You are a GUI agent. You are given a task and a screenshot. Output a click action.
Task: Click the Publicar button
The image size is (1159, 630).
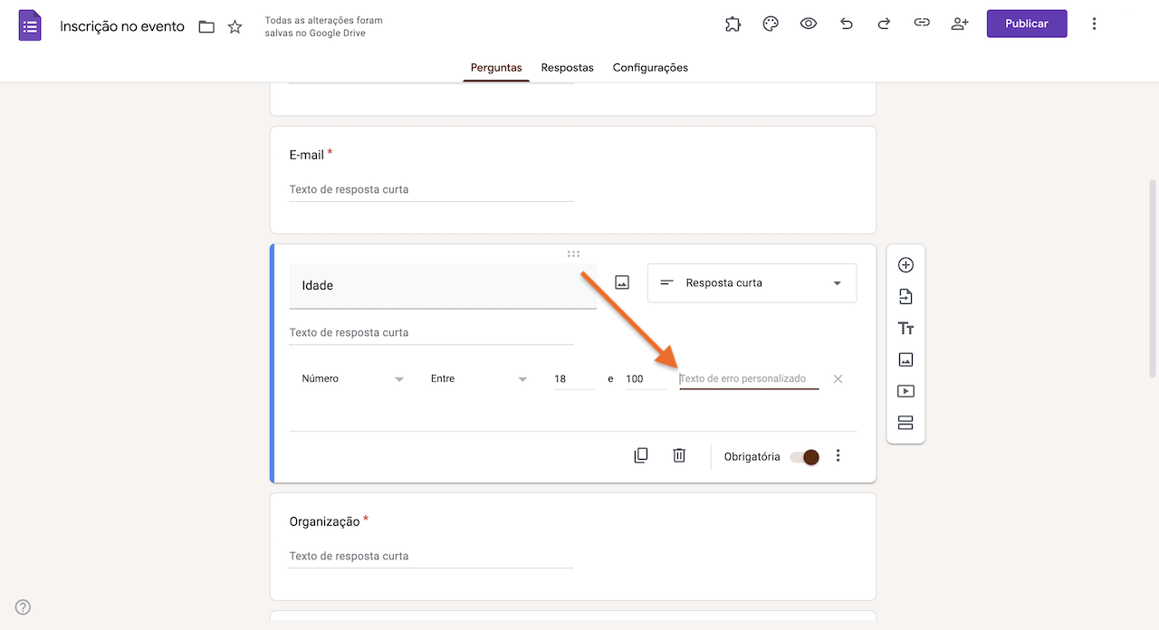pos(1026,24)
